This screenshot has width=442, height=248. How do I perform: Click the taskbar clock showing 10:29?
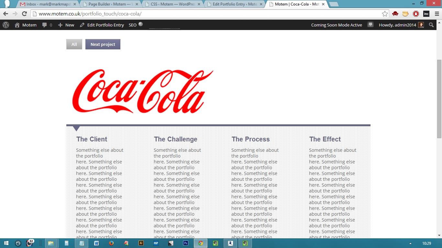point(427,243)
